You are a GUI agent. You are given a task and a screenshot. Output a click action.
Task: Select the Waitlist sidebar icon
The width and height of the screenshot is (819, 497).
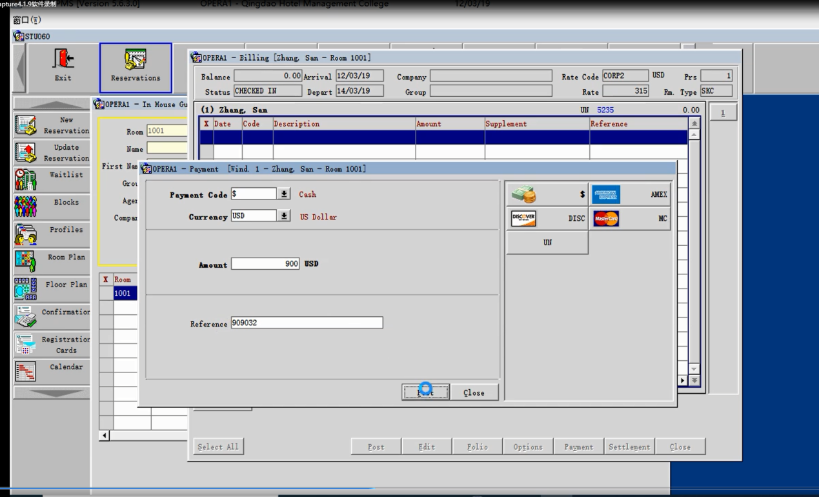tap(26, 180)
